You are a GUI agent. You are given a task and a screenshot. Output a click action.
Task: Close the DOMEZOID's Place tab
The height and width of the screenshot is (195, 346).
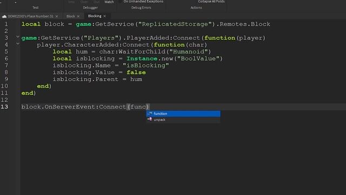pyautogui.click(x=57, y=16)
